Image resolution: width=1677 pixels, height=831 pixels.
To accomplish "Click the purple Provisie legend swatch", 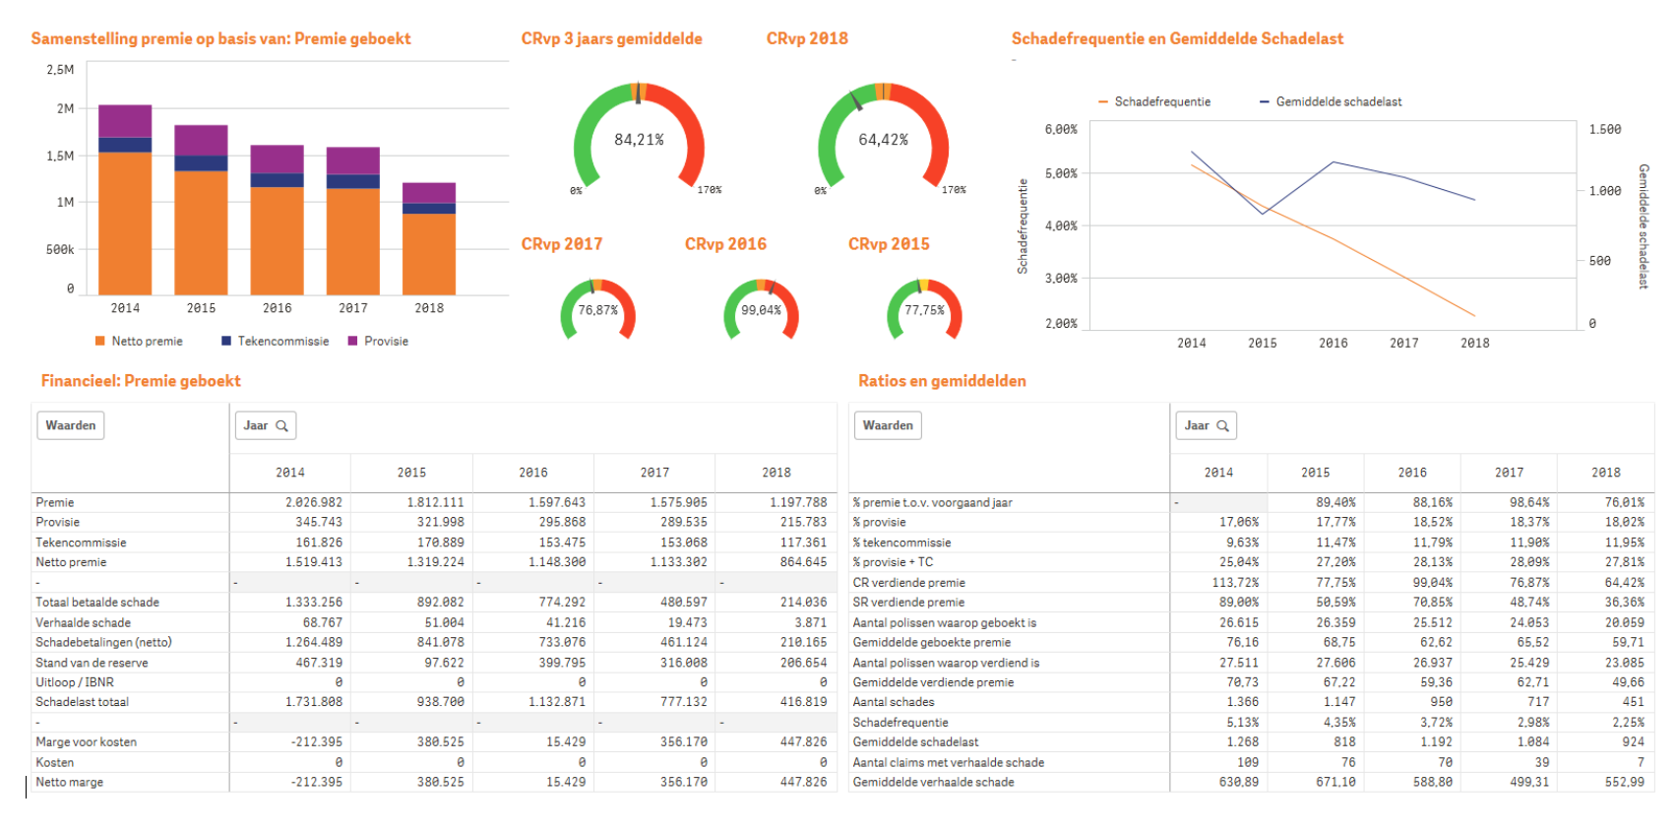I will click(352, 341).
